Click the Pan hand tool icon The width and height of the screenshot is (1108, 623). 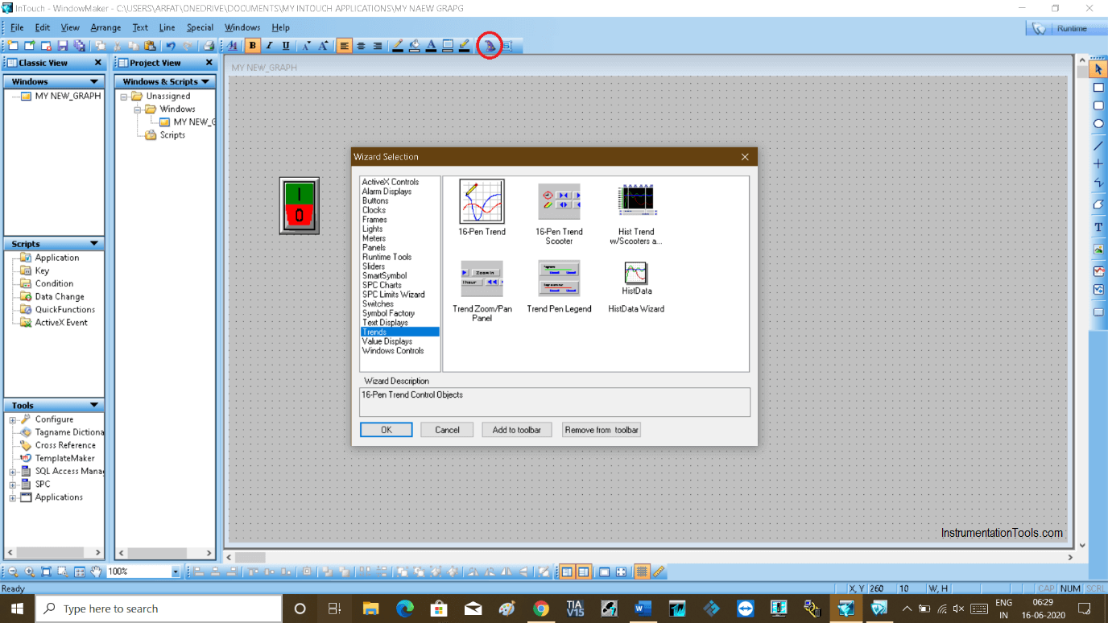click(96, 571)
